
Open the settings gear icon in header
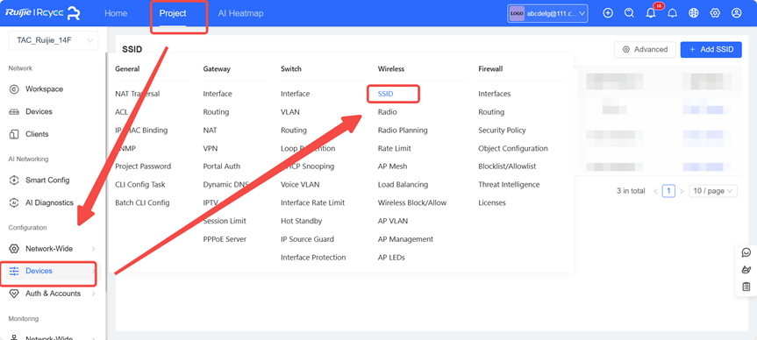(x=715, y=13)
